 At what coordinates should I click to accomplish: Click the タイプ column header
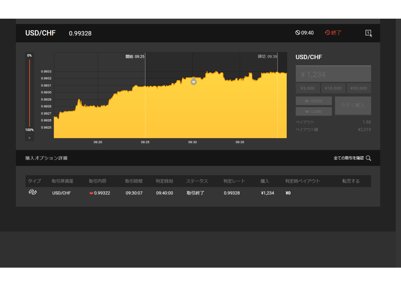point(34,181)
